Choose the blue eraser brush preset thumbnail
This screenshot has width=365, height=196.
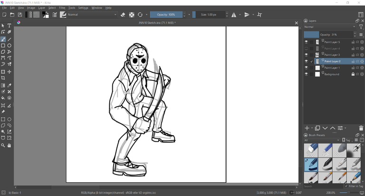(311, 150)
